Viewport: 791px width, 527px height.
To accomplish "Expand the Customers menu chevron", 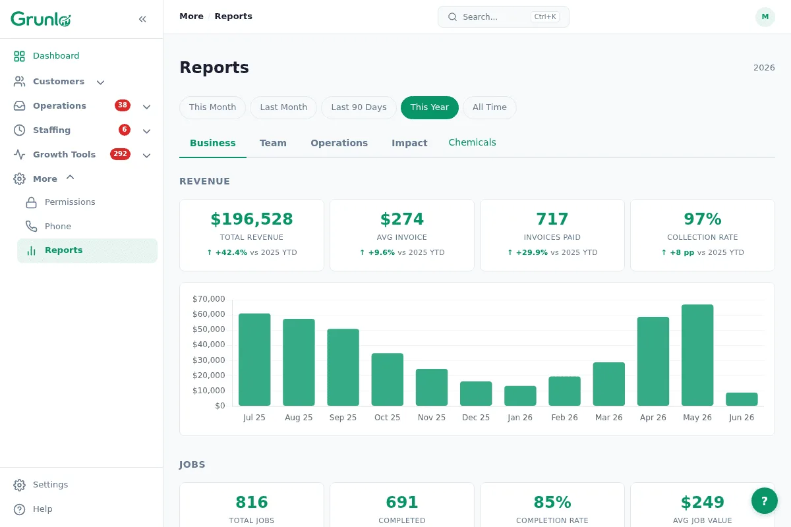I will click(100, 82).
